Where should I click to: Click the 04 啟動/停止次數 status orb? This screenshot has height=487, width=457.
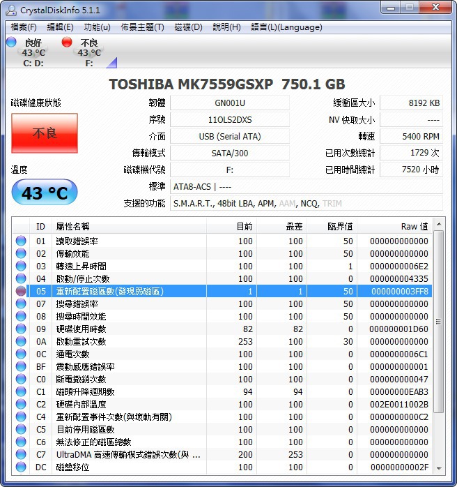pos(21,278)
